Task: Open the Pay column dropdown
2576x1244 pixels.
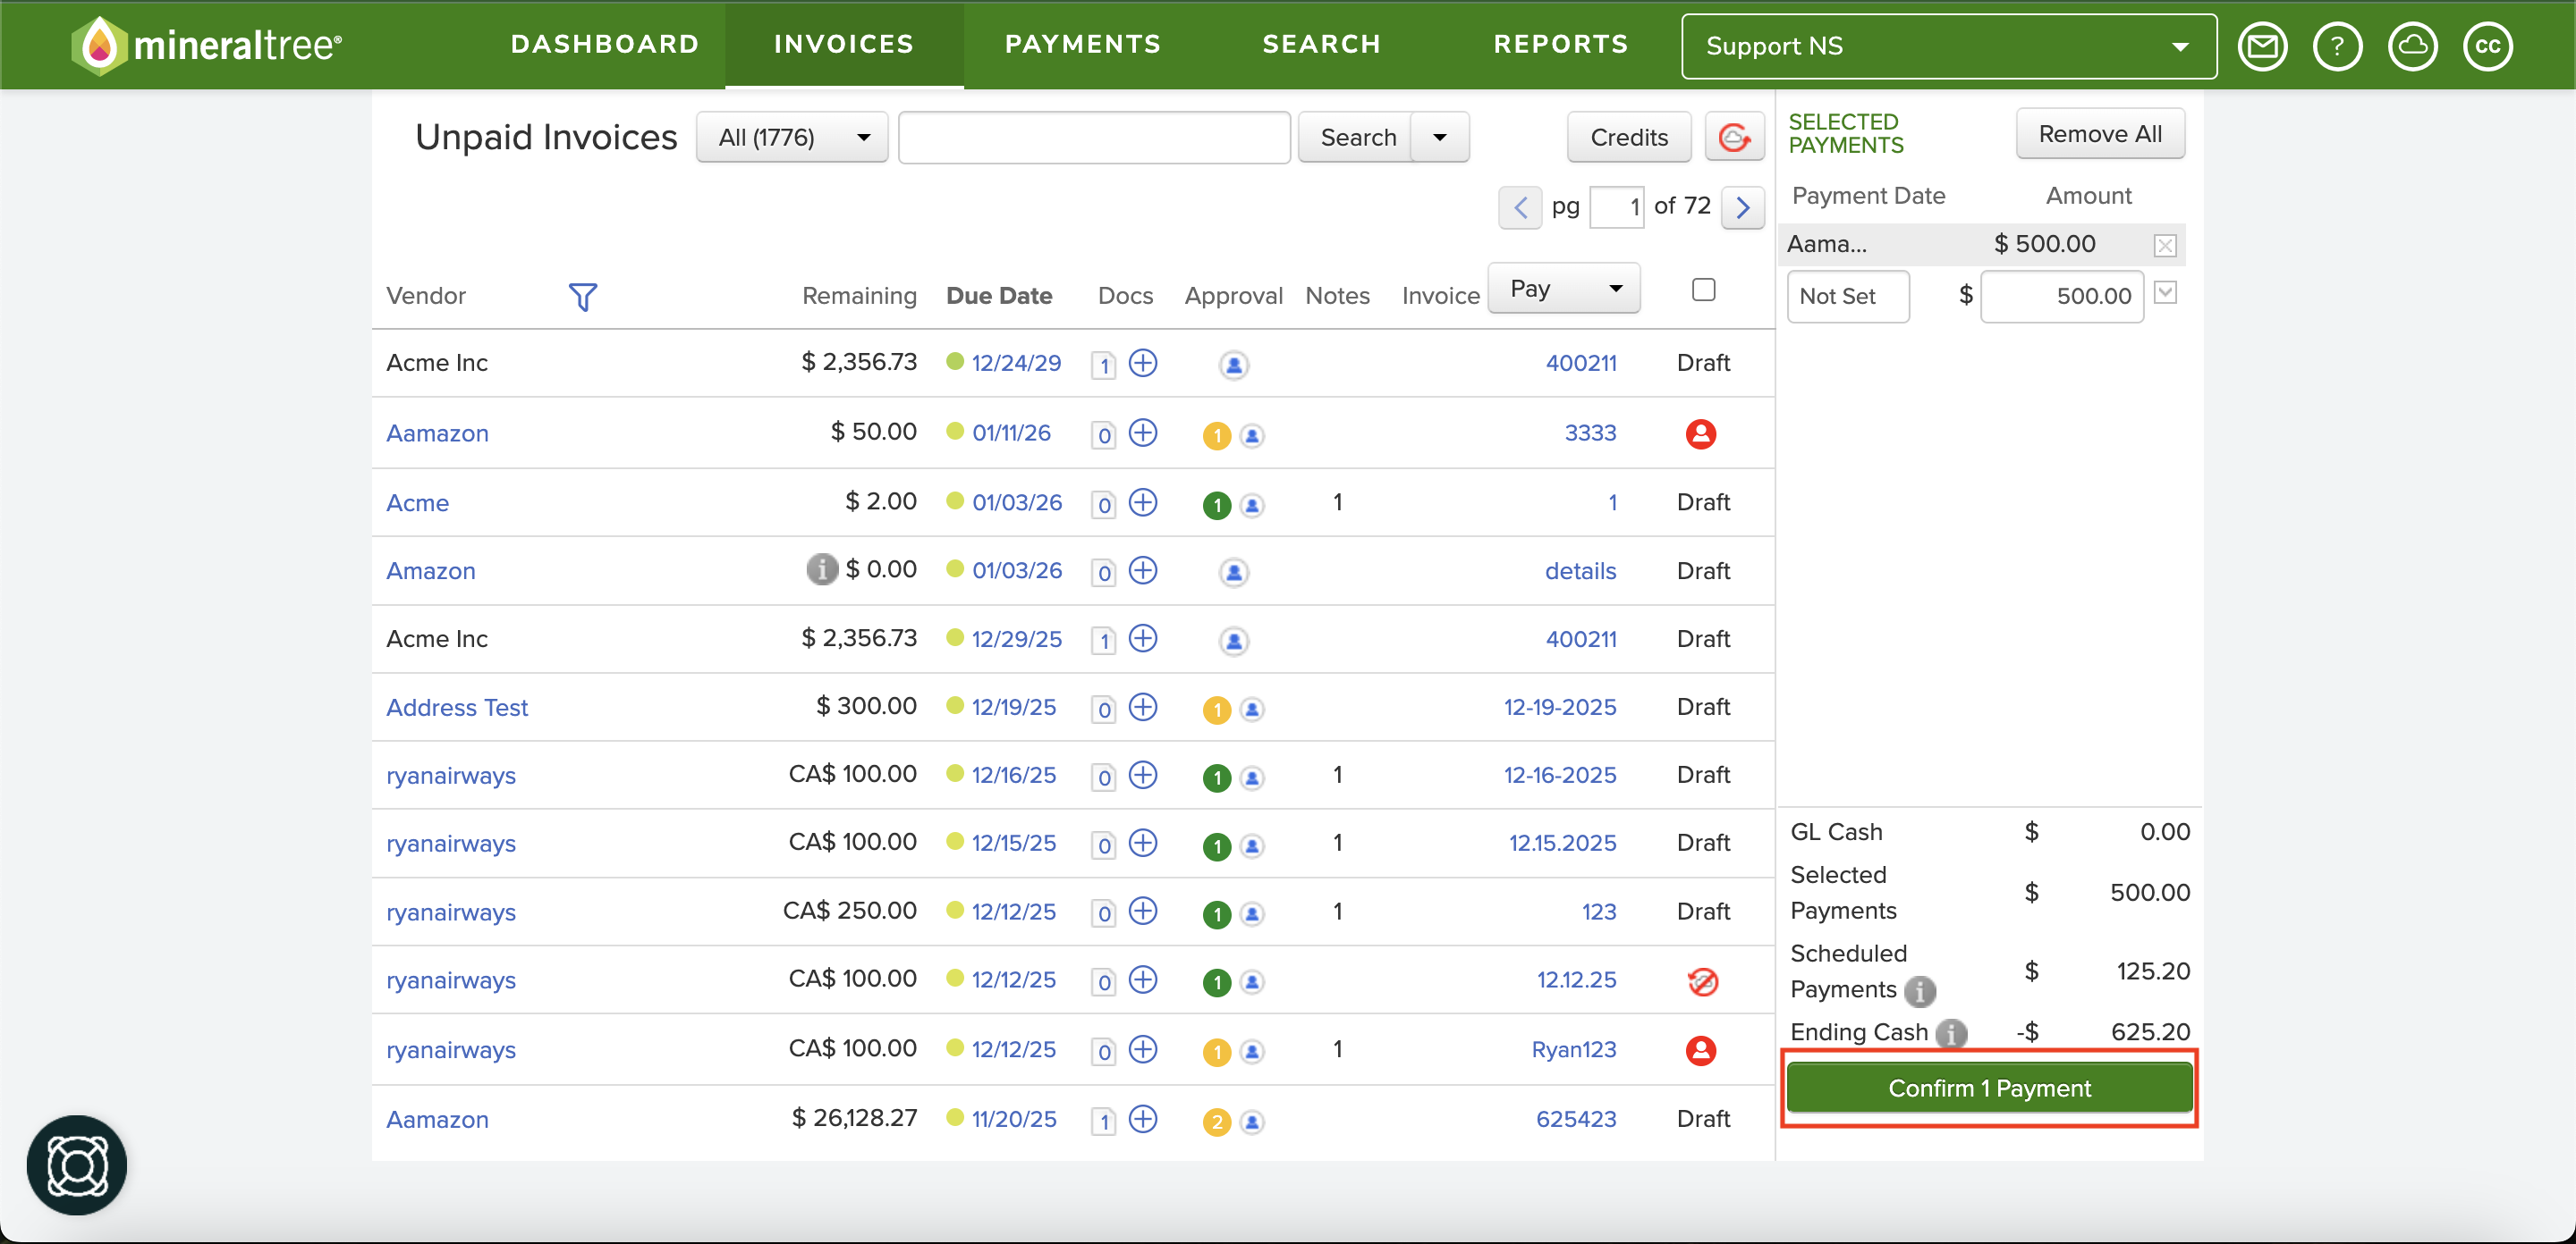Action: tap(1564, 289)
